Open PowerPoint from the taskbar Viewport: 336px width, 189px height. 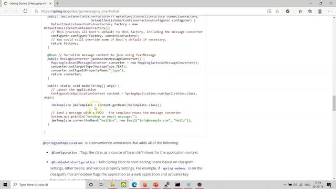(x=156, y=184)
